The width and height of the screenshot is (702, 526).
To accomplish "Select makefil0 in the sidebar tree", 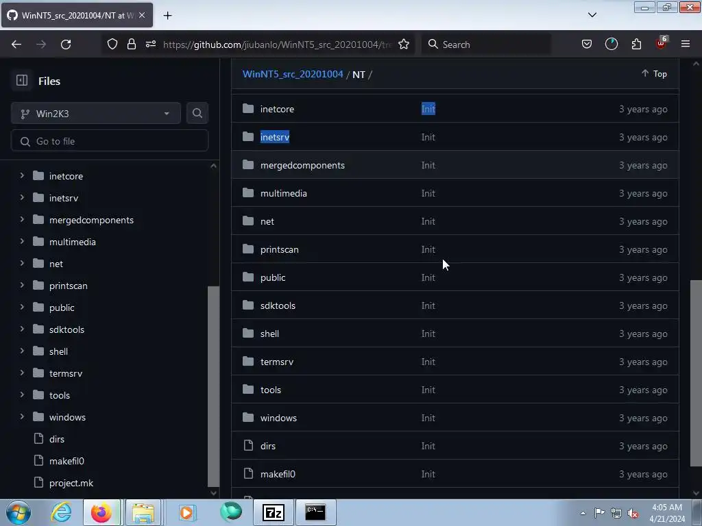I will [x=66, y=461].
